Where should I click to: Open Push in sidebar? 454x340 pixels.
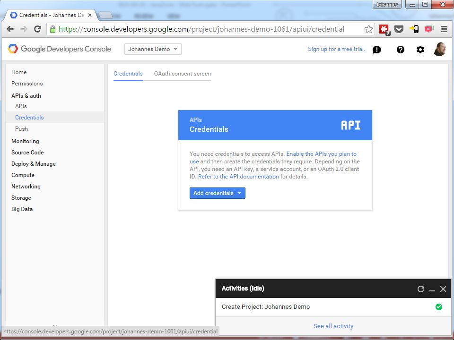click(x=21, y=129)
